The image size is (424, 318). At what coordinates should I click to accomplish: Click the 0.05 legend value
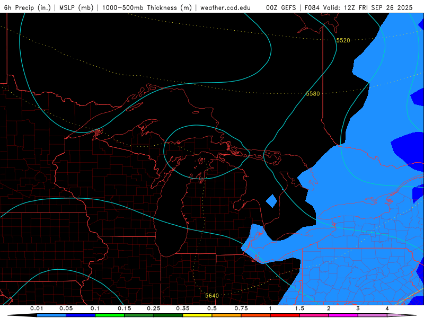coord(66,308)
